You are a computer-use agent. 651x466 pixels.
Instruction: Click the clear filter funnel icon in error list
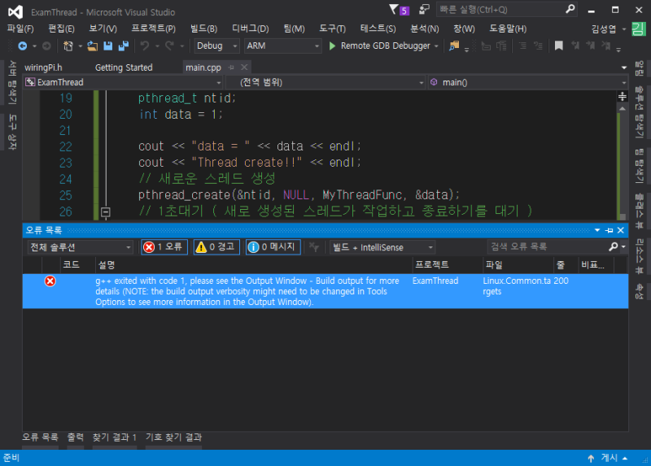point(314,247)
